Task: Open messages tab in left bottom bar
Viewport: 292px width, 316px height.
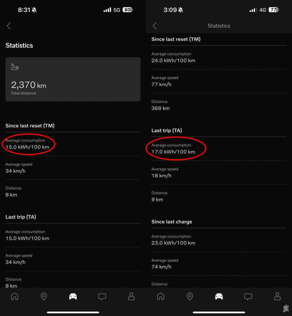Action: point(102,297)
